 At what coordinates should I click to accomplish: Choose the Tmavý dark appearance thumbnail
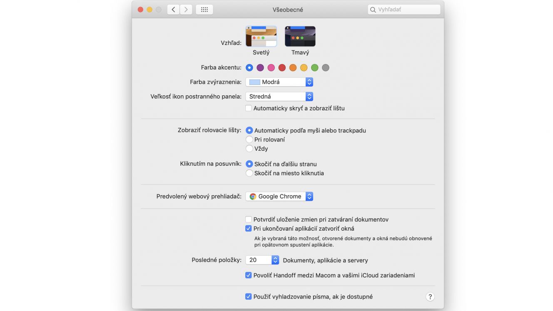(x=300, y=37)
